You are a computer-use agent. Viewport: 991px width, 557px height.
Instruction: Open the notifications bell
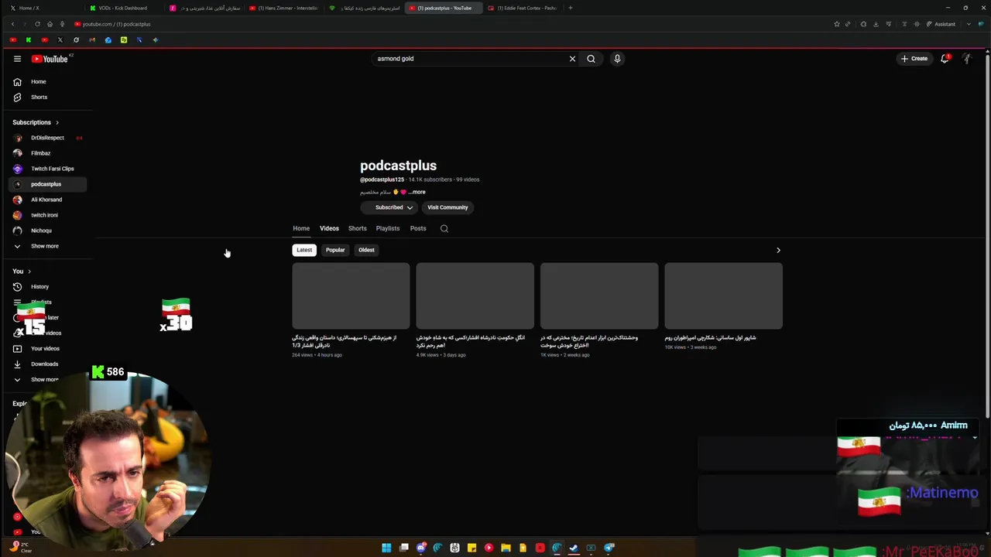(x=945, y=59)
